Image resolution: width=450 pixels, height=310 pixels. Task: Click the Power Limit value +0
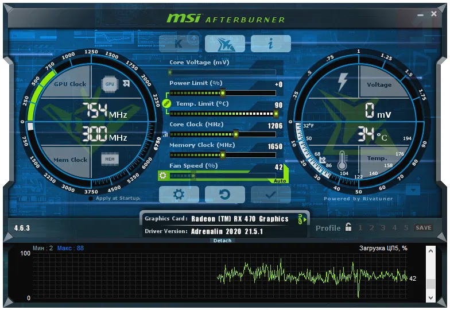(x=278, y=84)
